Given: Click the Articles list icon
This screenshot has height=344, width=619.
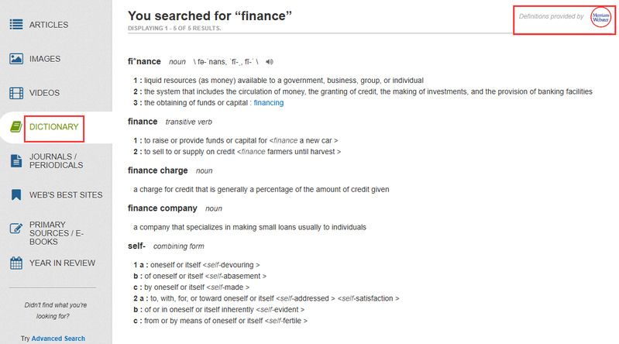Looking at the screenshot, I should point(16,24).
